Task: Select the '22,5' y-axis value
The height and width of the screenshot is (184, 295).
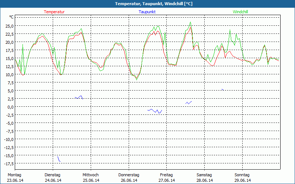Action: click(10, 34)
